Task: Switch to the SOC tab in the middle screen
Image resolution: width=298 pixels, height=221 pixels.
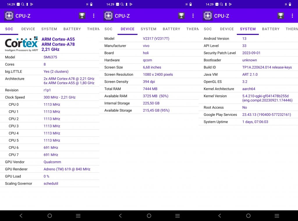Action: point(108,29)
